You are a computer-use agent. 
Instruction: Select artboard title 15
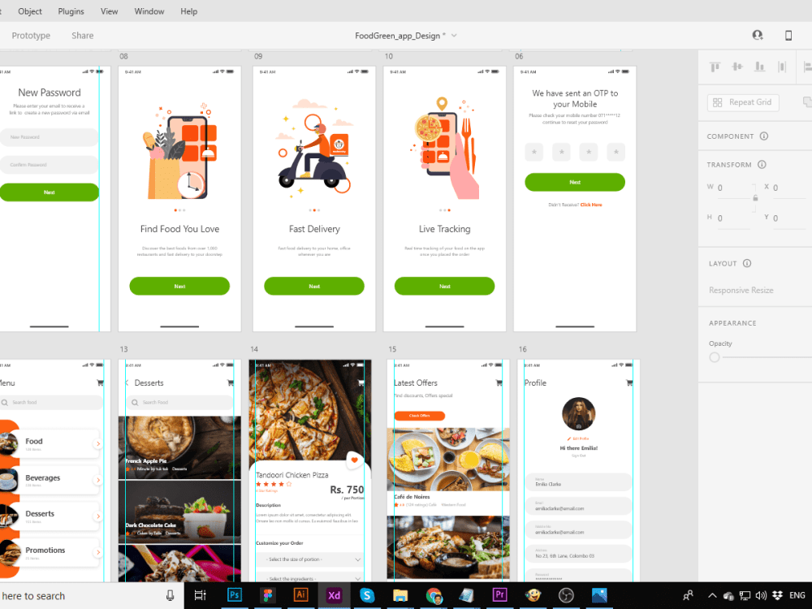pyautogui.click(x=392, y=349)
